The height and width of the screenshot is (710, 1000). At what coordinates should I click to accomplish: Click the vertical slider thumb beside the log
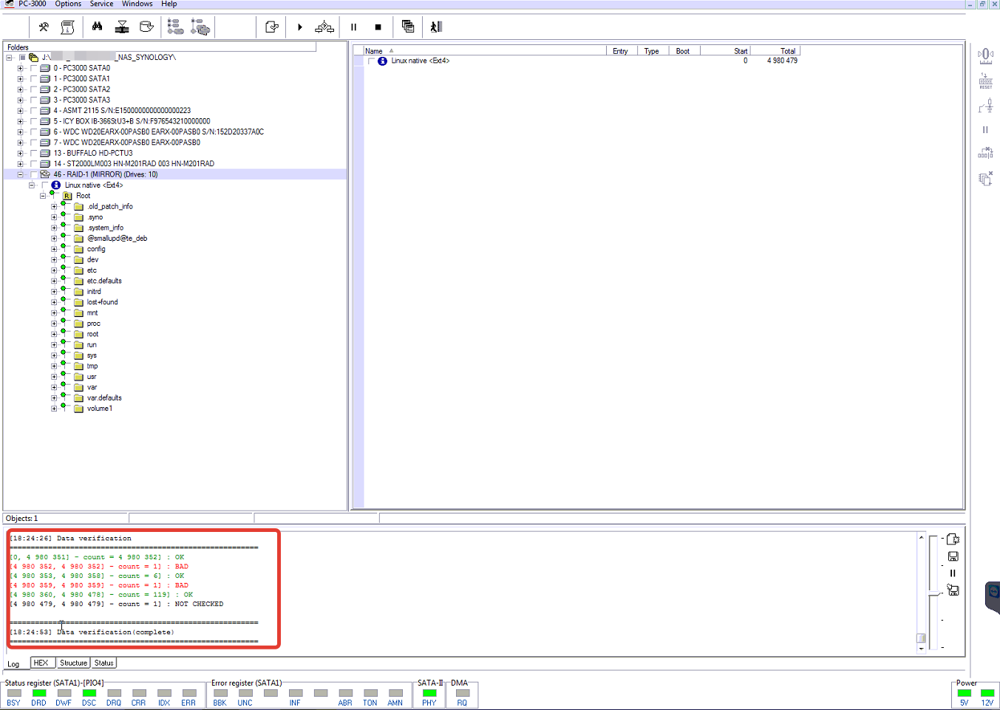pyautogui.click(x=934, y=593)
